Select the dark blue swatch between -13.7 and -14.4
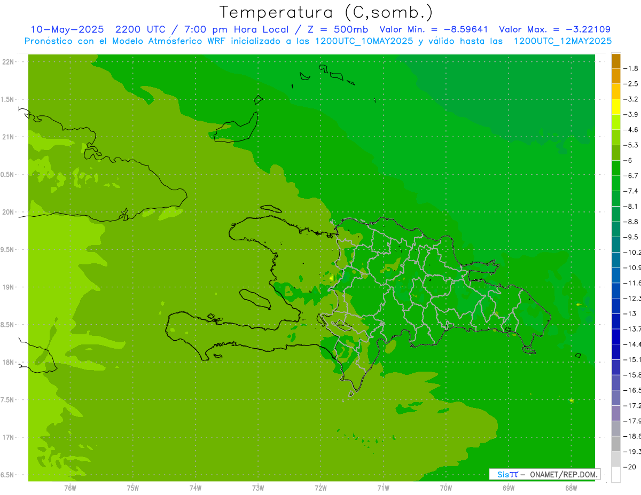Image resolution: width=641 pixels, height=495 pixels. point(616,336)
